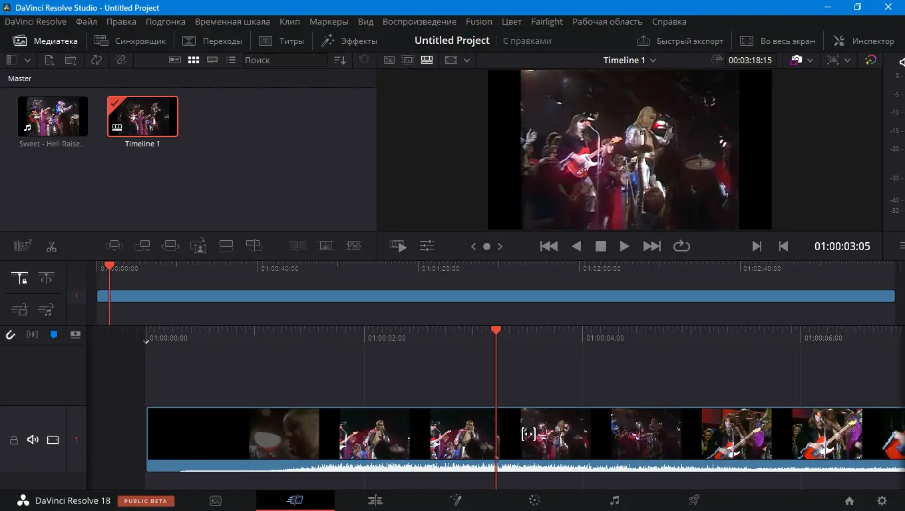Open the Маркеры menu
905x511 pixels.
[x=329, y=21]
